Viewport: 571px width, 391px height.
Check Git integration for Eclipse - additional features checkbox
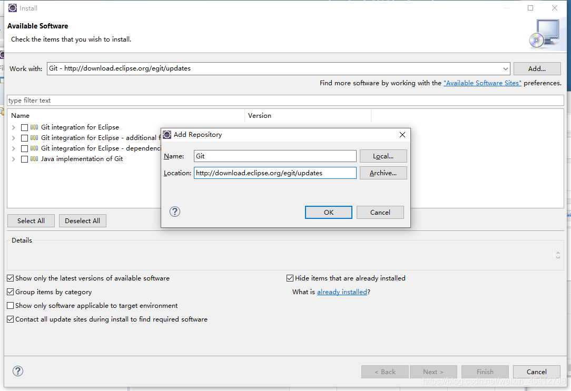24,138
